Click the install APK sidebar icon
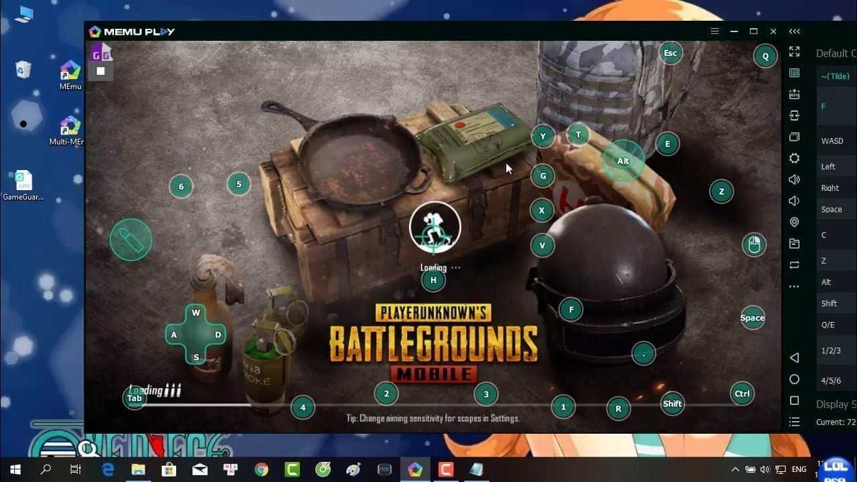Screen dimensions: 857x482 (794, 94)
